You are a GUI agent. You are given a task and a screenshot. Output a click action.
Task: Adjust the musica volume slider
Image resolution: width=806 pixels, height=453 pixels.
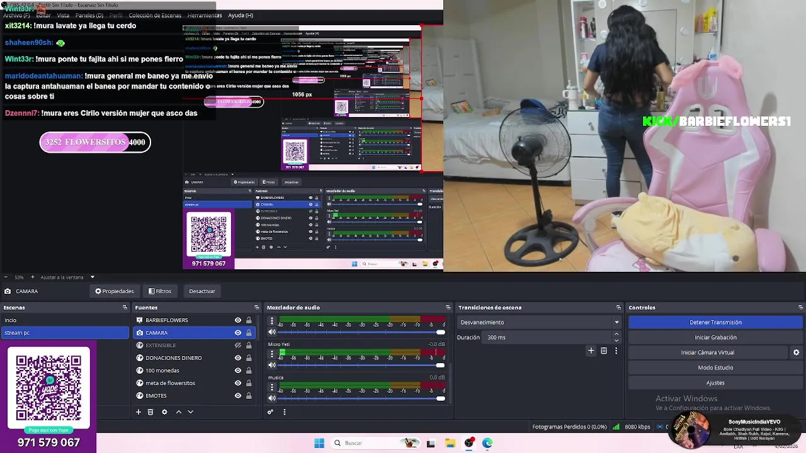[362, 398]
